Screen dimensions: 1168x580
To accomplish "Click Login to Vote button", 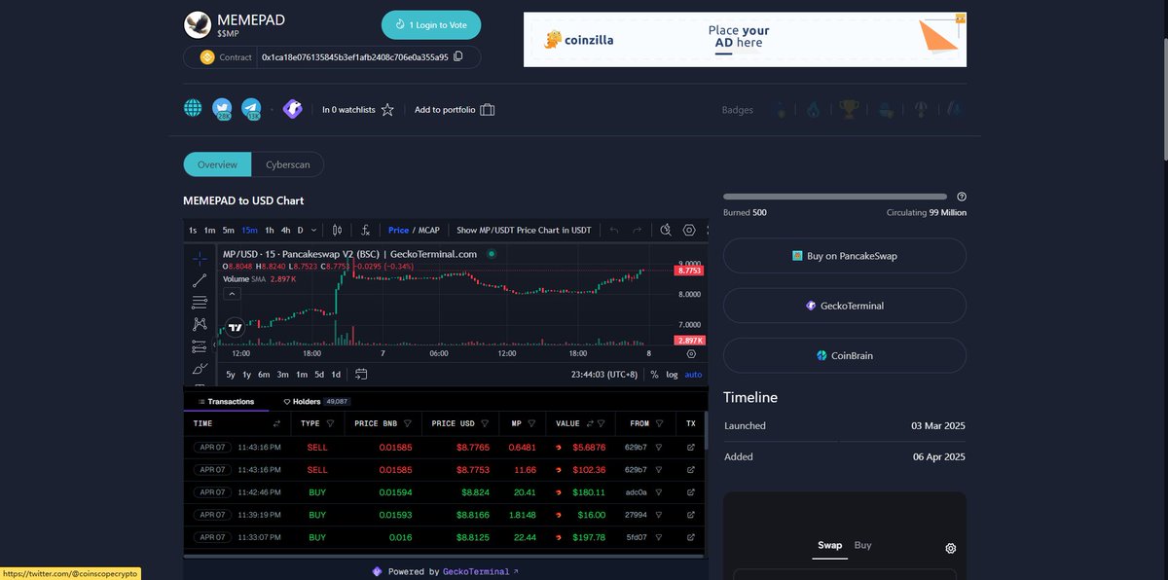I will click(x=431, y=24).
